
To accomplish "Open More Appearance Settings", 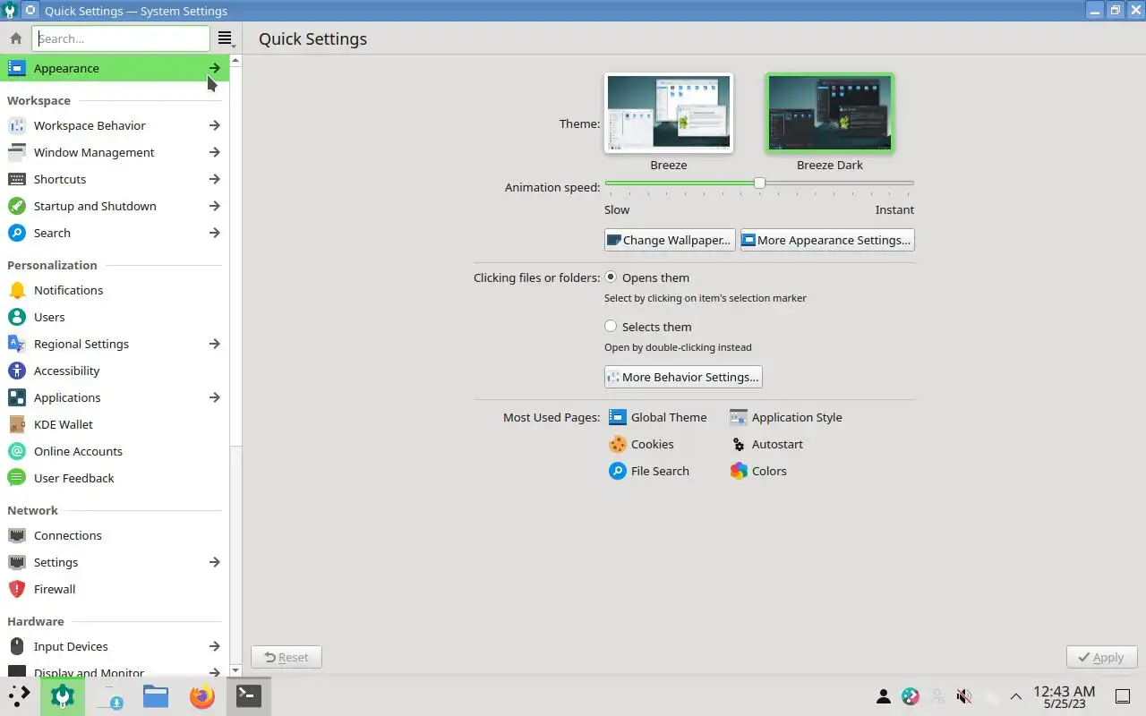I will click(x=827, y=240).
